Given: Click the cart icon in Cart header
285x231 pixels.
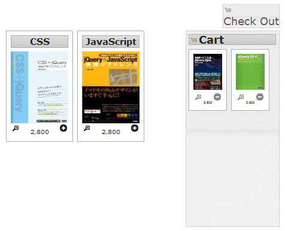Looking at the screenshot, I should (193, 40).
